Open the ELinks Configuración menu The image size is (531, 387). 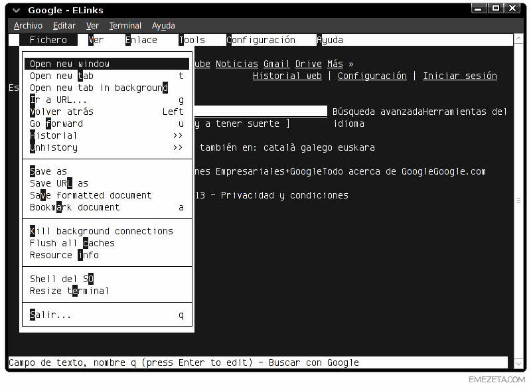[261, 40]
